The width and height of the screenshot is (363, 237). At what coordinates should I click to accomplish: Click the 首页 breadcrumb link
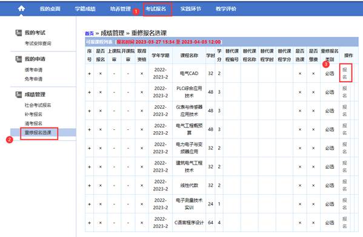(x=89, y=33)
